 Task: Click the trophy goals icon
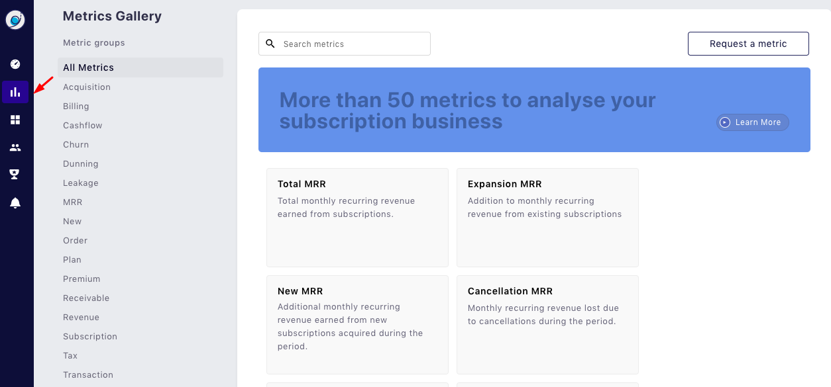15,175
